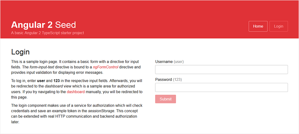Click the Username field label

pyautogui.click(x=164, y=61)
